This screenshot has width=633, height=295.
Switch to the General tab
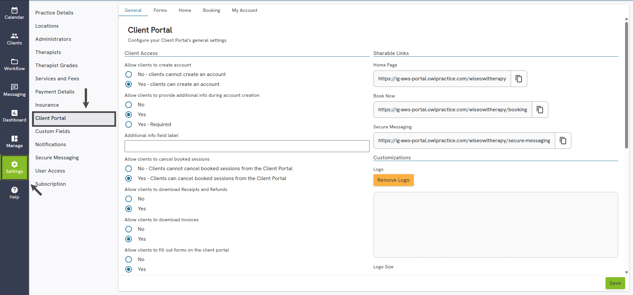[133, 10]
